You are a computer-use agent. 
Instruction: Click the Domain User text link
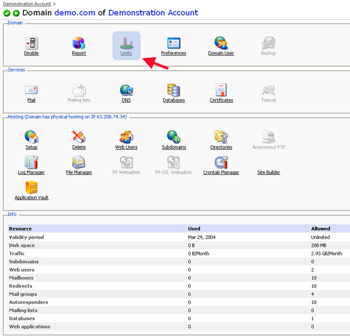(x=221, y=53)
